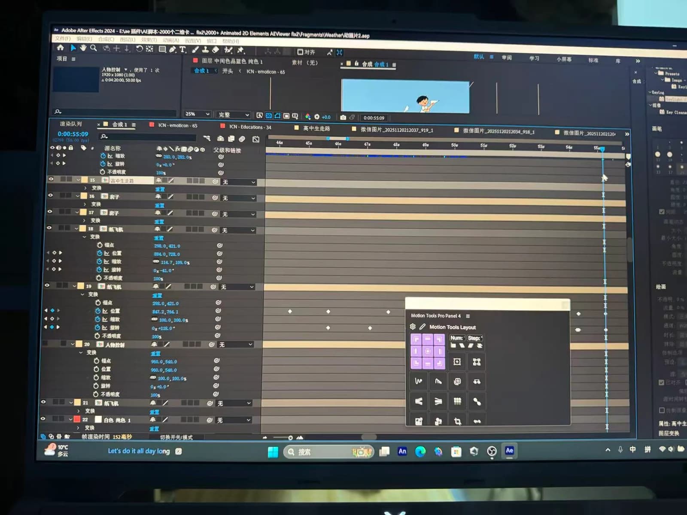Screen dimensions: 687x515
Task: Click the center anchor point in purple grid
Action: [x=428, y=351]
